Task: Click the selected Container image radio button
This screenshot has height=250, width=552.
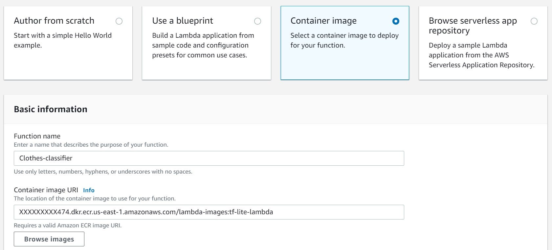Action: point(396,21)
